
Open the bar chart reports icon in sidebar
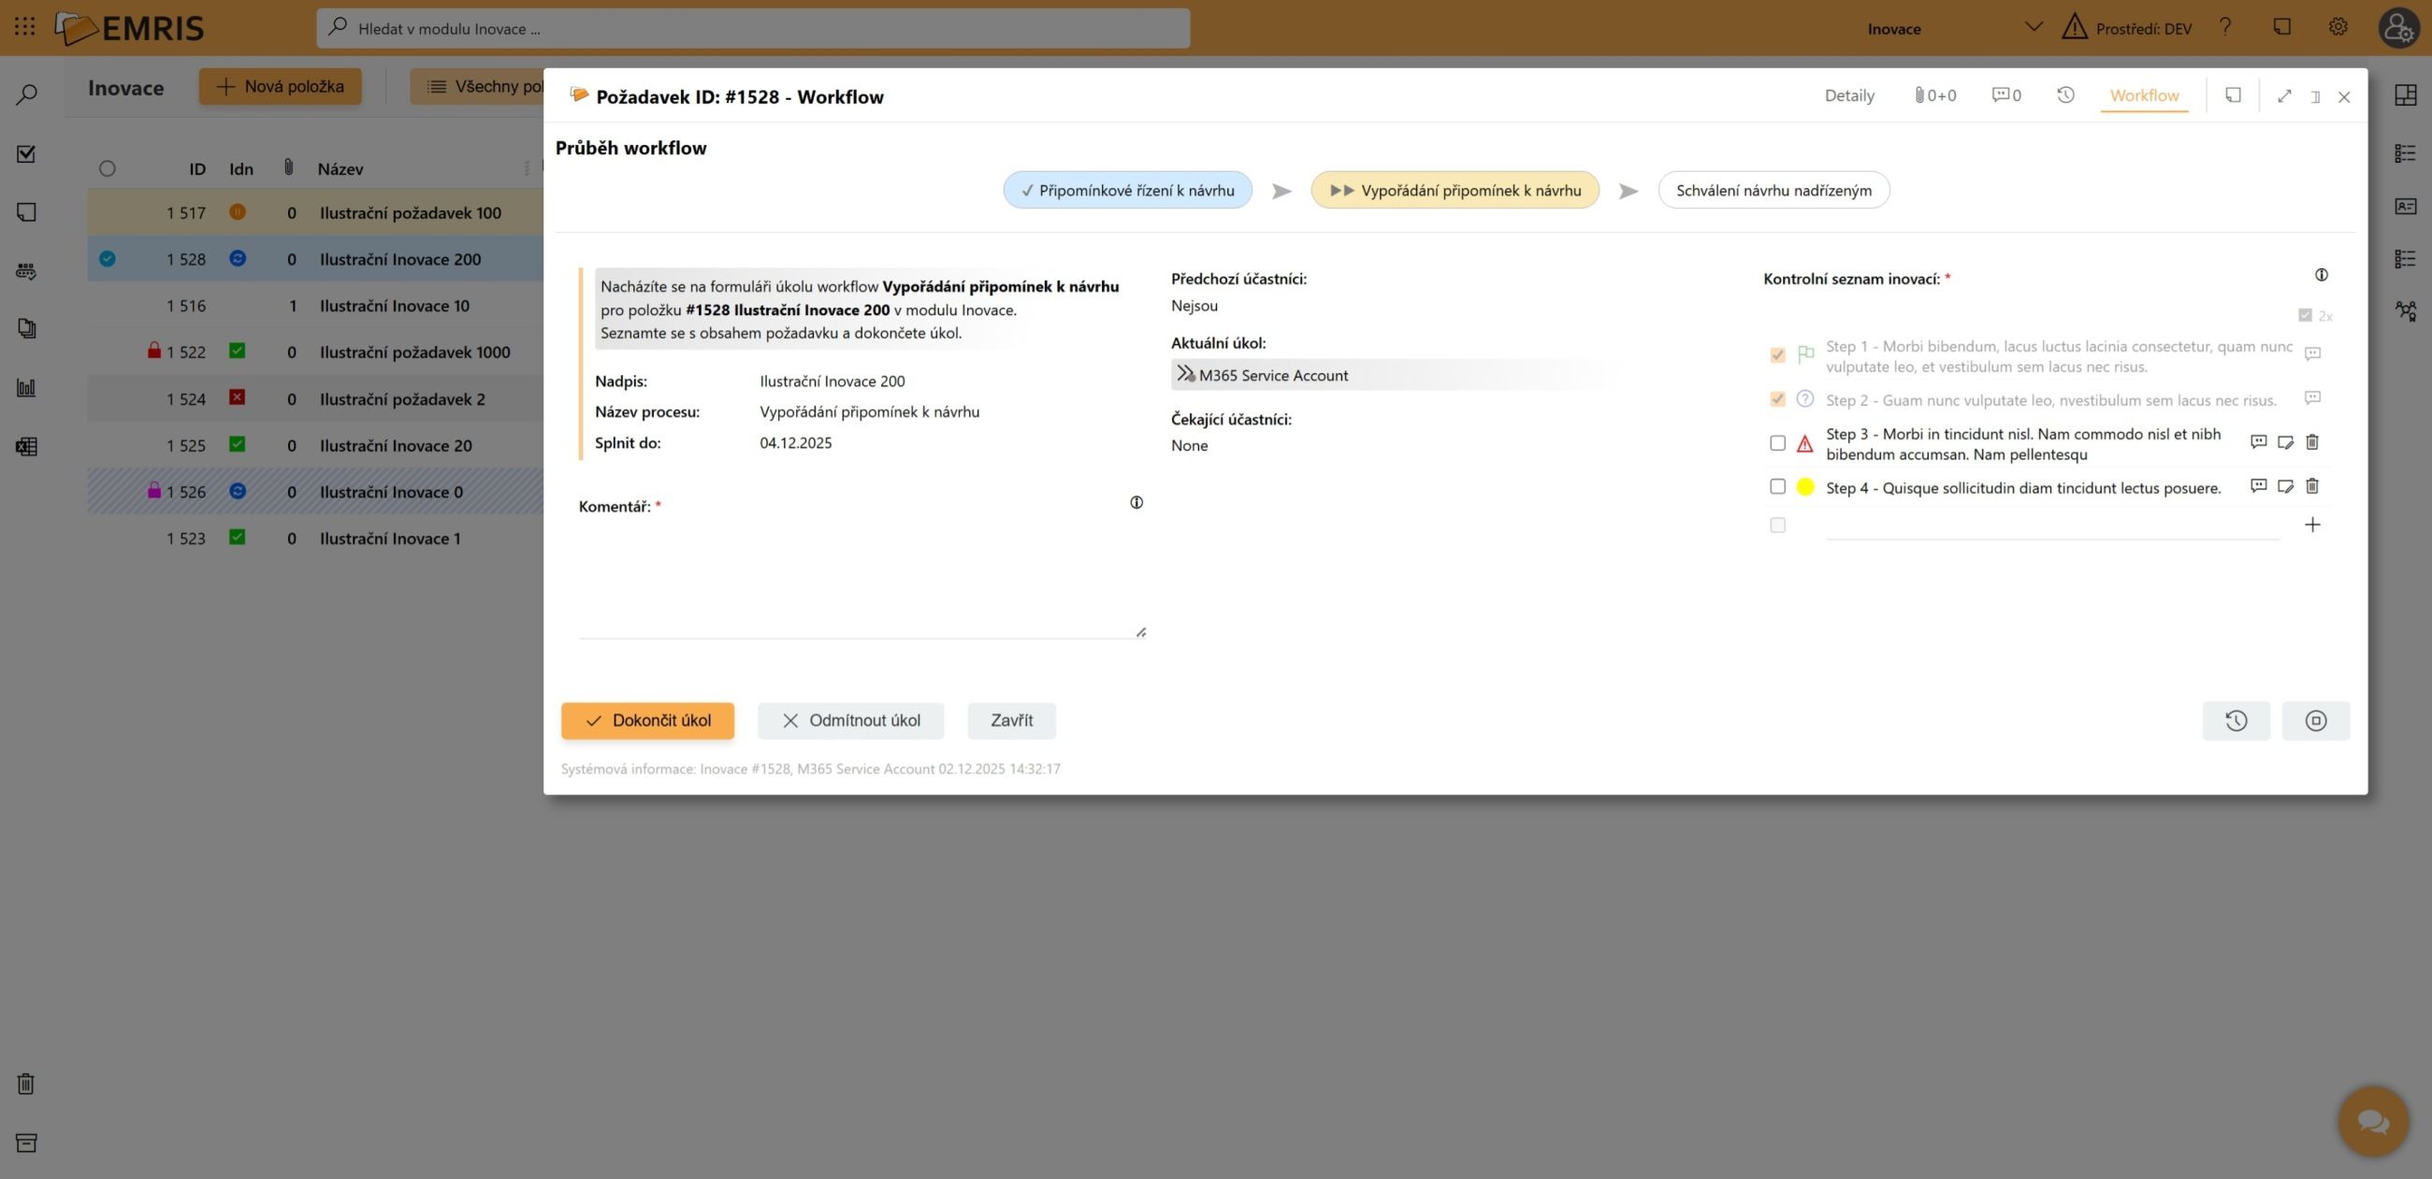pyautogui.click(x=26, y=387)
